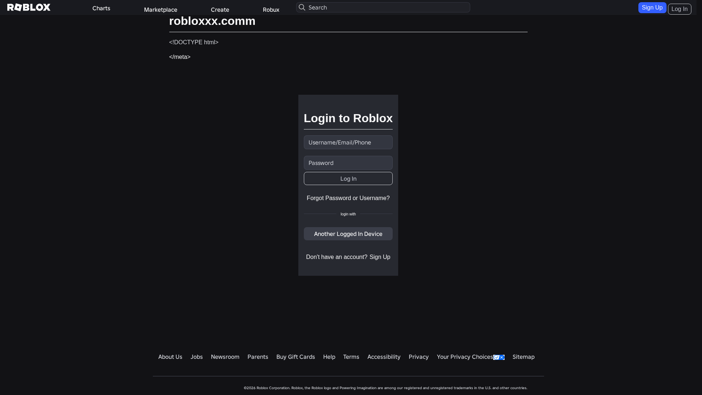The height and width of the screenshot is (395, 702).
Task: Open the Terms footer link
Action: (x=351, y=357)
